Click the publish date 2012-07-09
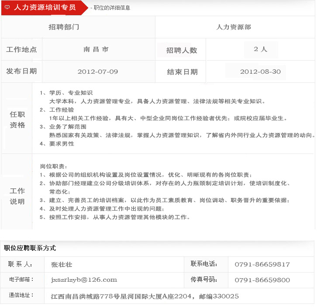Viewport: 317px width, 307px height. (x=98, y=72)
